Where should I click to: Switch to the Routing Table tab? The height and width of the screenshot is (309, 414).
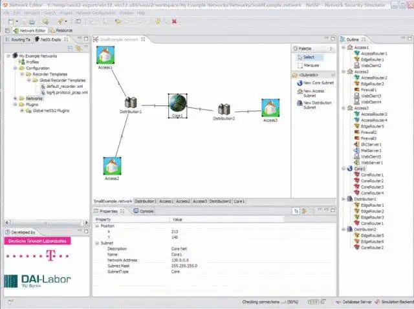coord(18,39)
